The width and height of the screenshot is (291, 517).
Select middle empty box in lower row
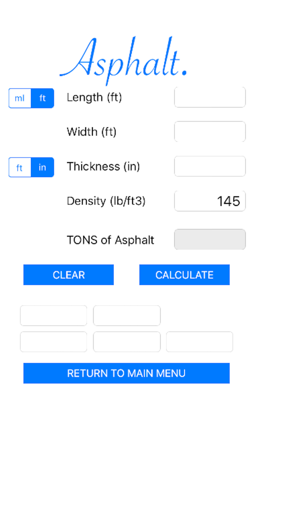[x=127, y=342]
